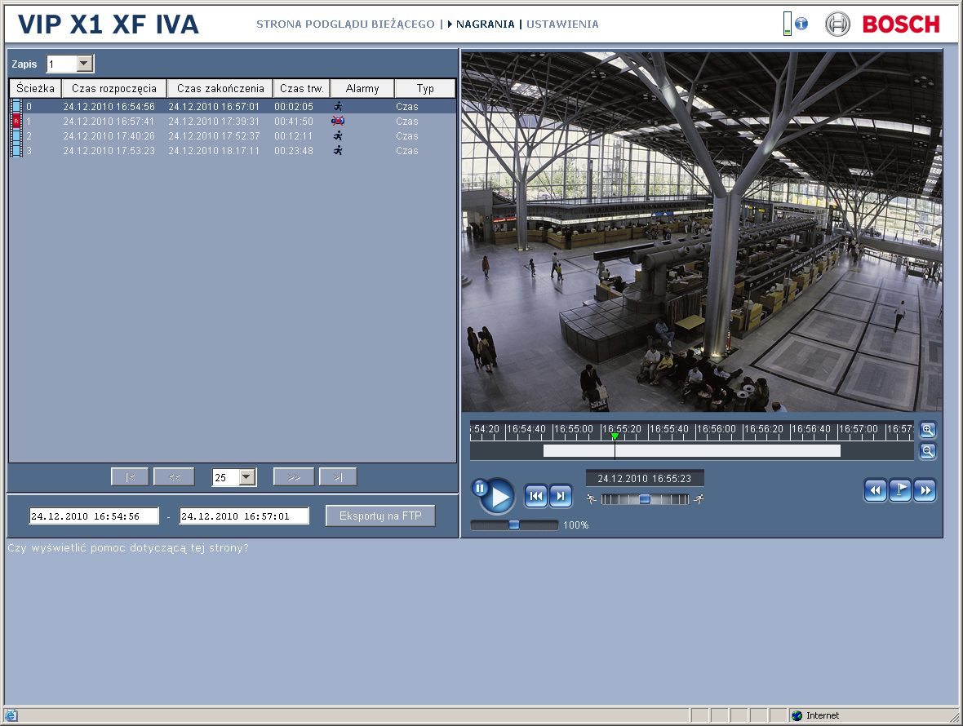Screen dimensions: 963x726
Task: Select start time 24.12.2010 17:40:26
Action: tap(109, 136)
